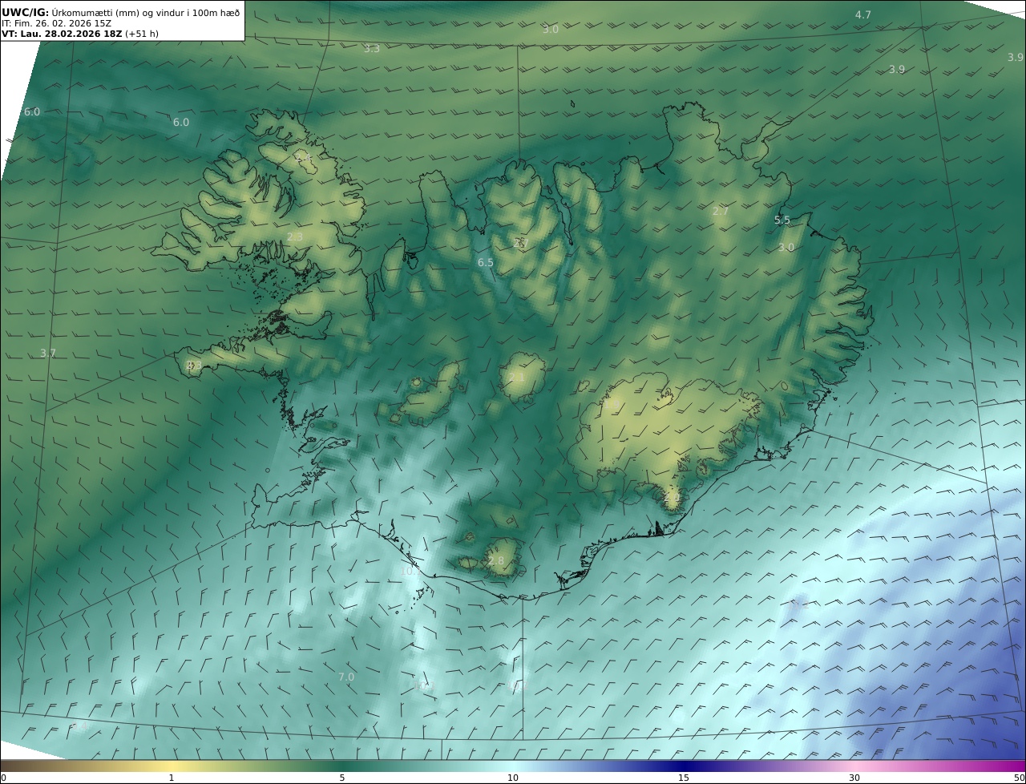
Task: Click the pink 30 mm band of the color bar
Action: (x=854, y=766)
